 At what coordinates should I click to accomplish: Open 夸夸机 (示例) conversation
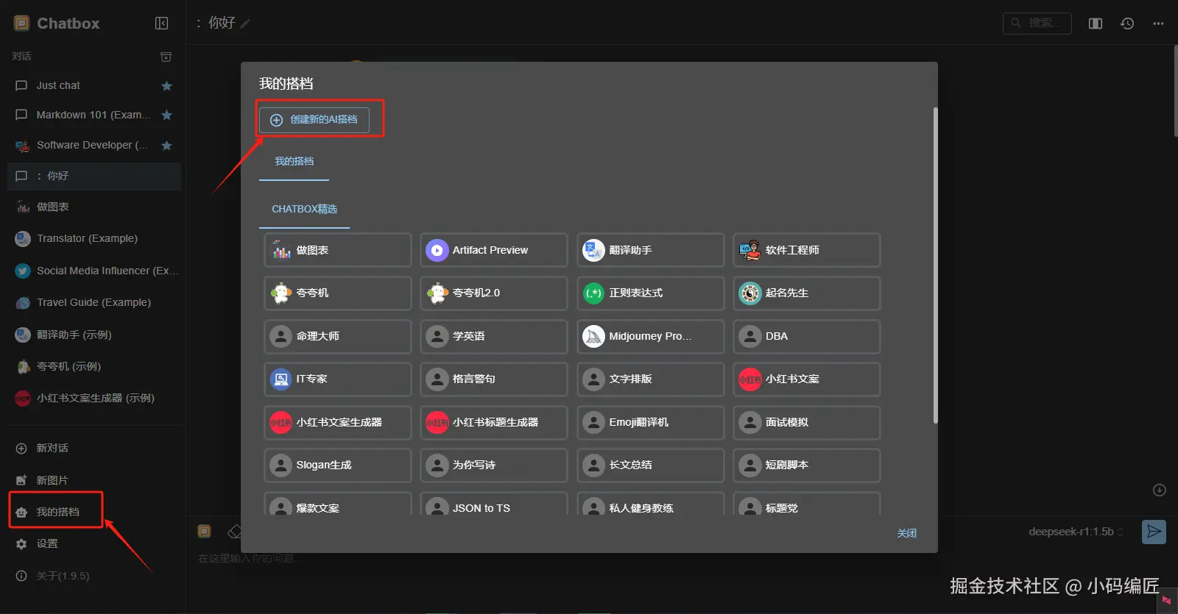pos(94,366)
